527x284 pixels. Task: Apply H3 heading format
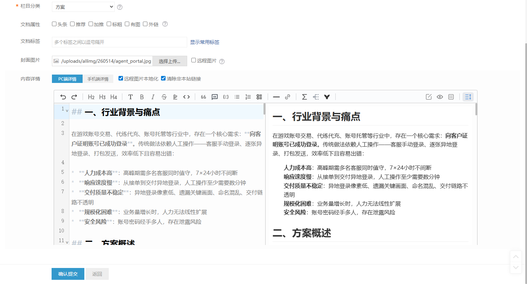tap(102, 97)
